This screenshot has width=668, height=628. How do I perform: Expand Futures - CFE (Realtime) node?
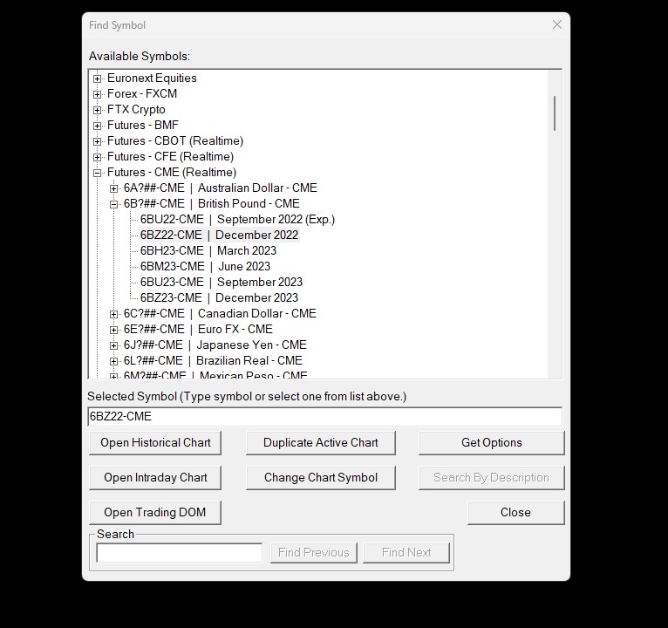[97, 157]
